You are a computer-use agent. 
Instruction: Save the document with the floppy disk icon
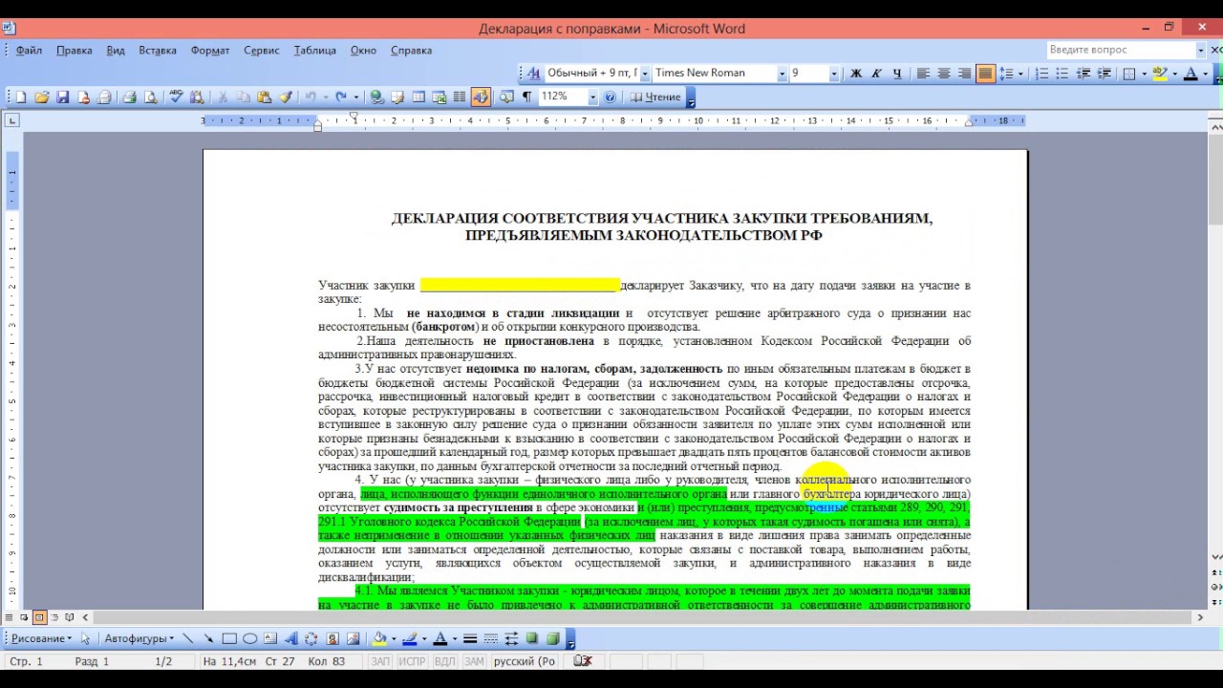[x=63, y=97]
